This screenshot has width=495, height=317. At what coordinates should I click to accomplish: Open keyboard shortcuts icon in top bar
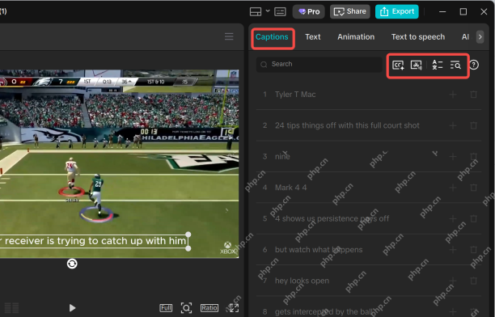pos(280,11)
